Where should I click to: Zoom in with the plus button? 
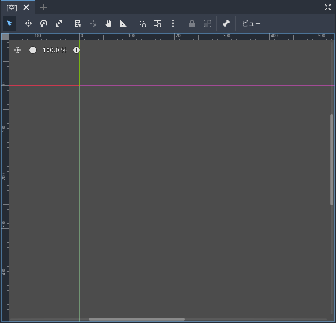click(x=77, y=50)
